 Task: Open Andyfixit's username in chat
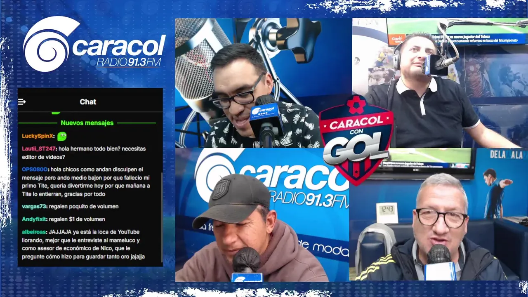tap(35, 219)
